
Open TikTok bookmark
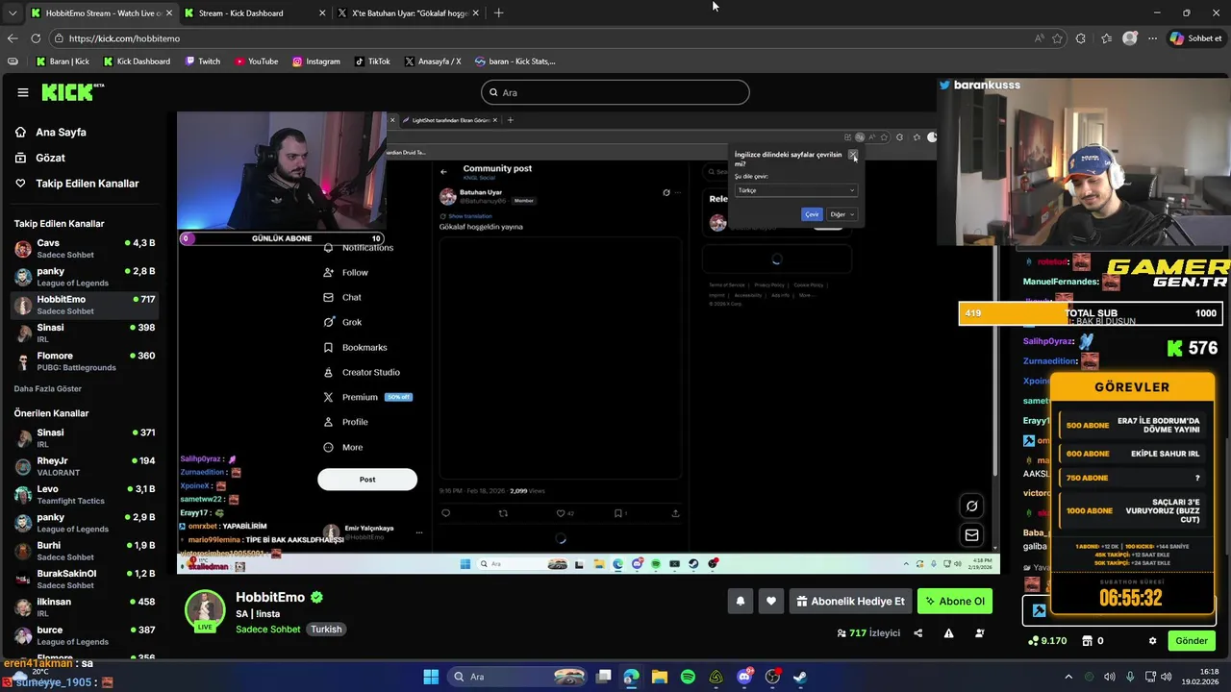click(372, 62)
